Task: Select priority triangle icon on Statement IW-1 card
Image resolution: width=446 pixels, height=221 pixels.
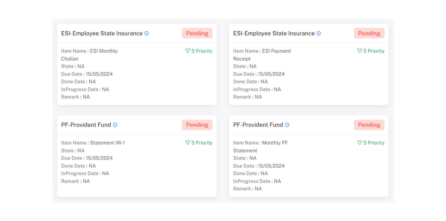Action: click(188, 143)
